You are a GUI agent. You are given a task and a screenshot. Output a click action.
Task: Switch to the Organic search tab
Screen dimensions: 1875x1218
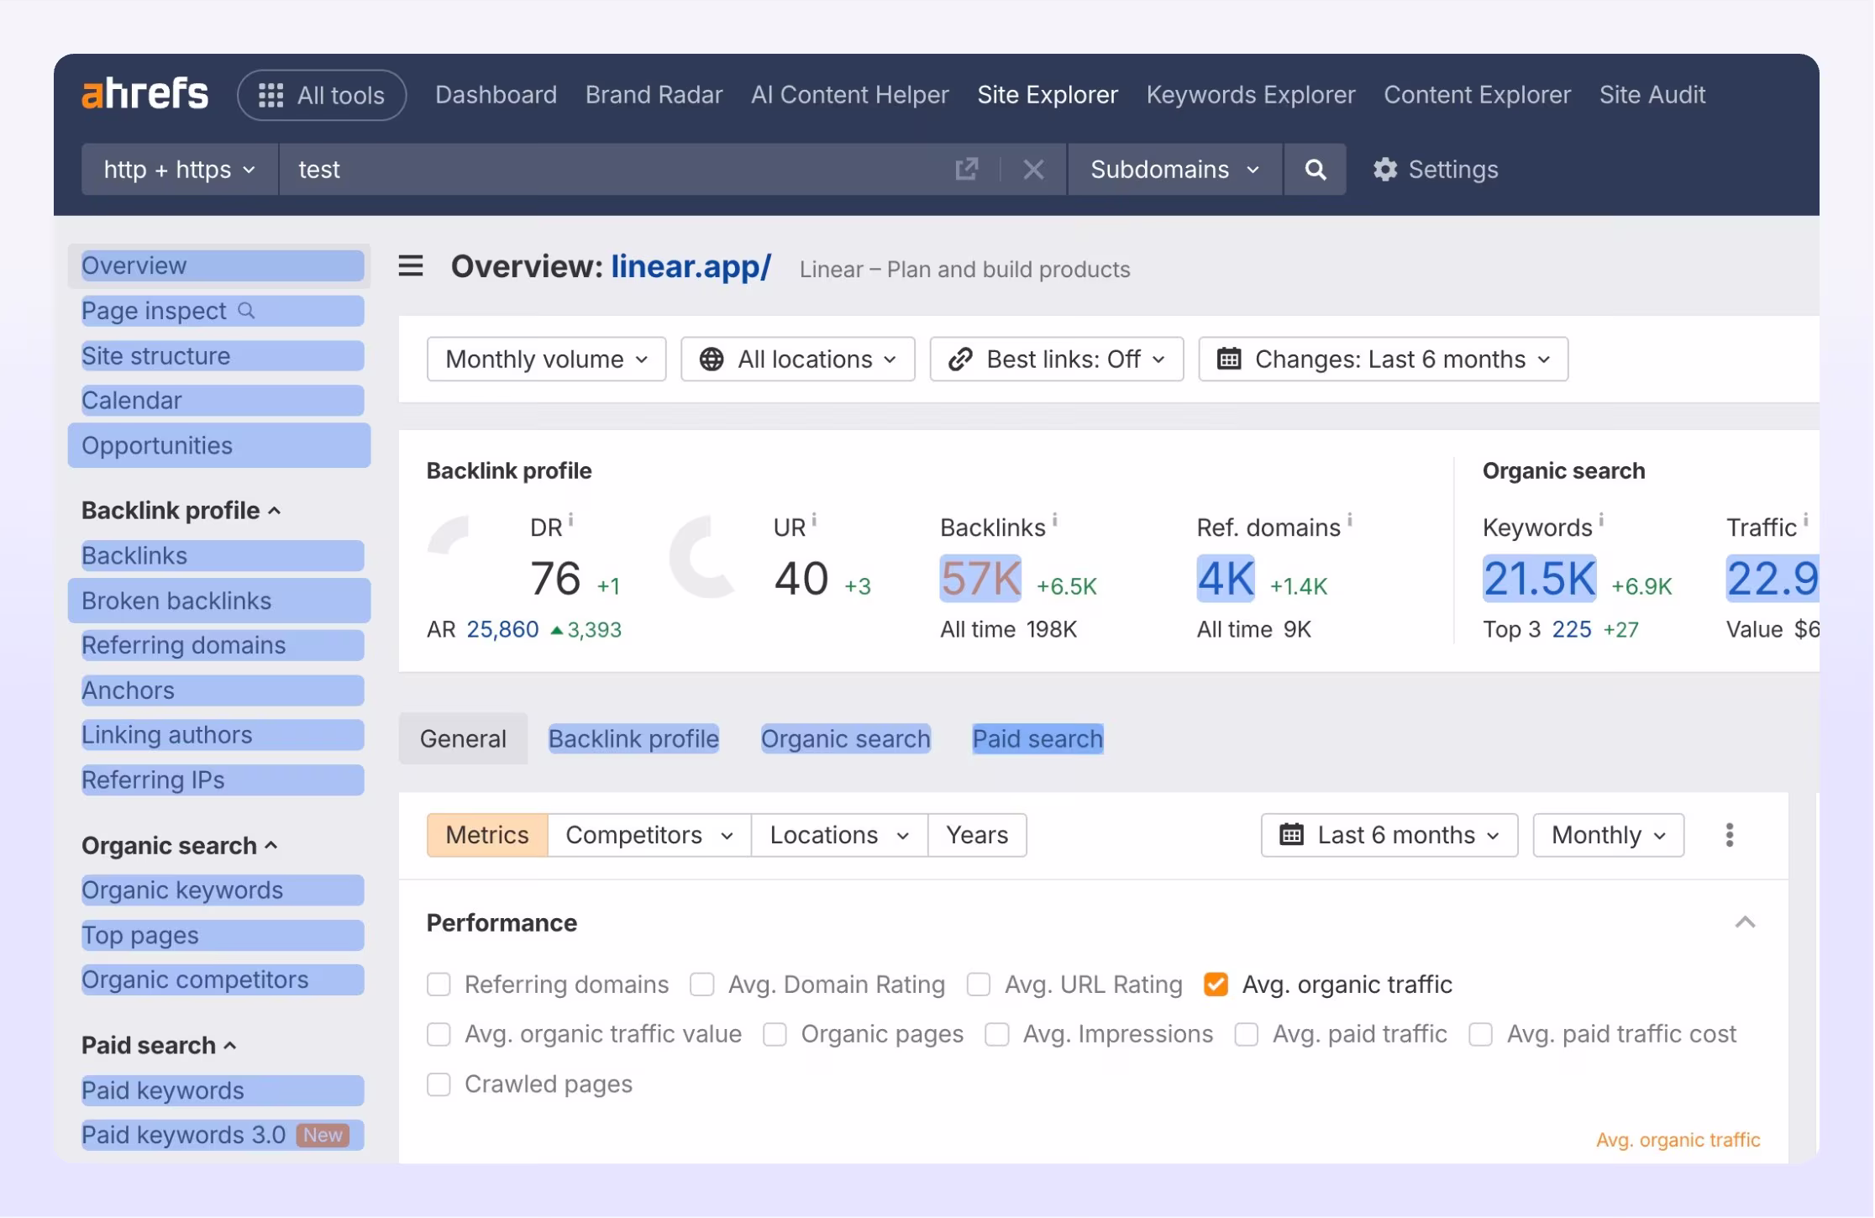point(845,738)
